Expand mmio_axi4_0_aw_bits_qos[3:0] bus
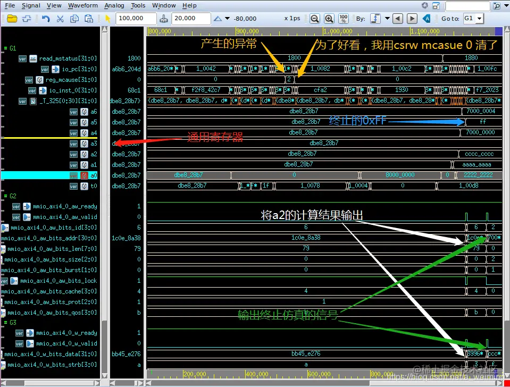This screenshot has width=510, height=387. click(x=3, y=313)
